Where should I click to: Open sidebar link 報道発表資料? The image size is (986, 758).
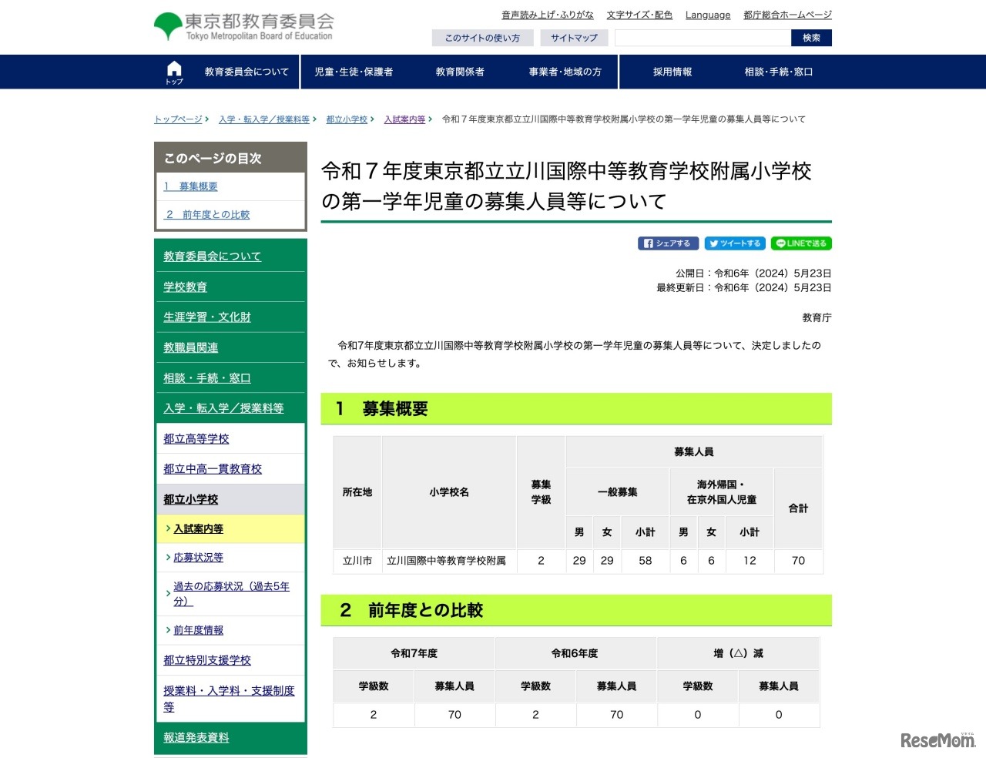[196, 737]
